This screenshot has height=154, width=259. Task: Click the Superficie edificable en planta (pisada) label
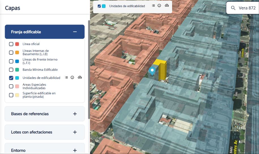click(x=39, y=95)
